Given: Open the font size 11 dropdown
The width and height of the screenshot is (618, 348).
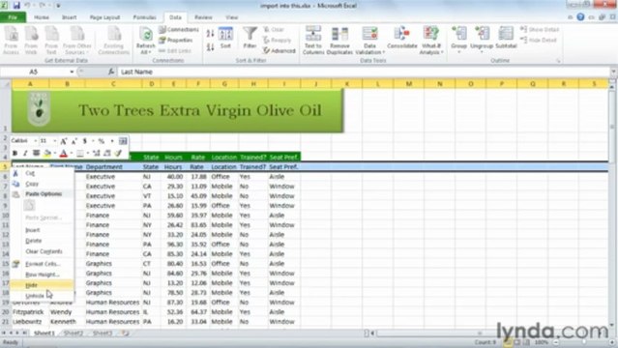Looking at the screenshot, I should pyautogui.click(x=54, y=141).
